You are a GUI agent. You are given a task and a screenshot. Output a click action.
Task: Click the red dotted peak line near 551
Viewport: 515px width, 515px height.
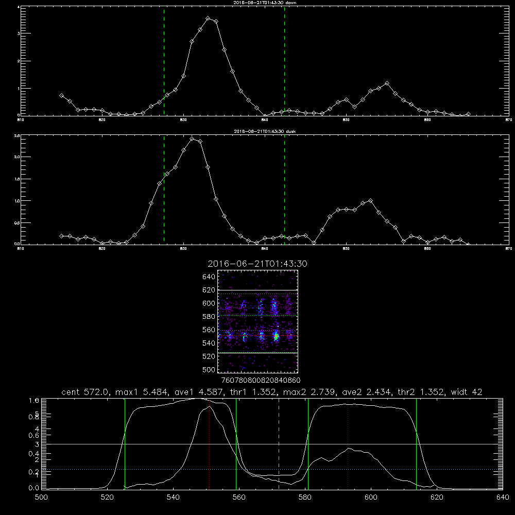tap(209, 444)
